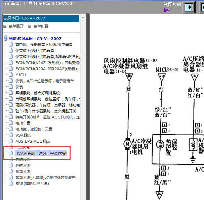
Task: Open 巡航系统 entry
Action: point(23,165)
